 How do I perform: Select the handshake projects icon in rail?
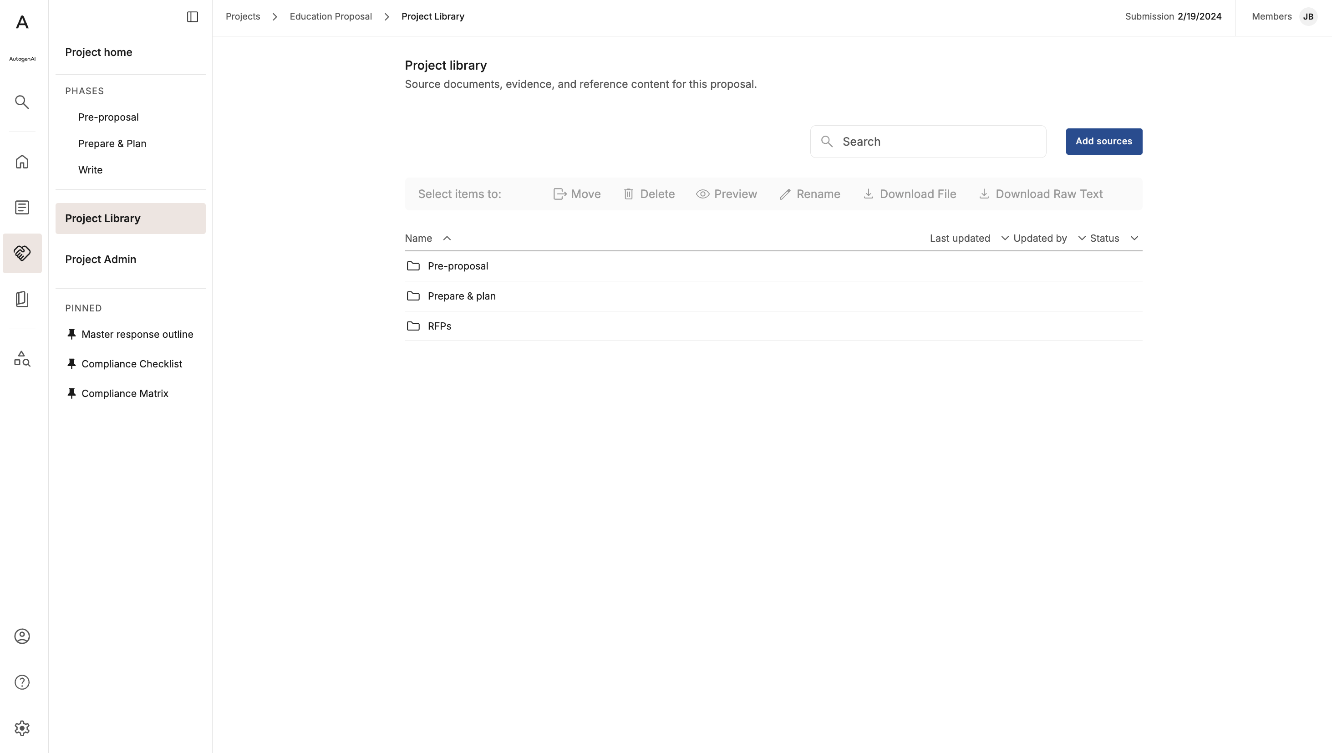22,253
